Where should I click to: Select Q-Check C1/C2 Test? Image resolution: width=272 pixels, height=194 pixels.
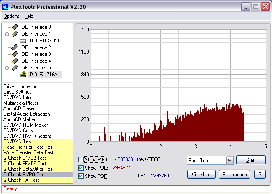tap(37, 158)
